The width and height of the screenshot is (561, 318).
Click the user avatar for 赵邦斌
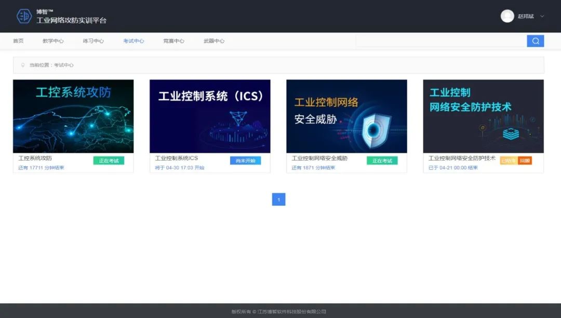click(507, 16)
